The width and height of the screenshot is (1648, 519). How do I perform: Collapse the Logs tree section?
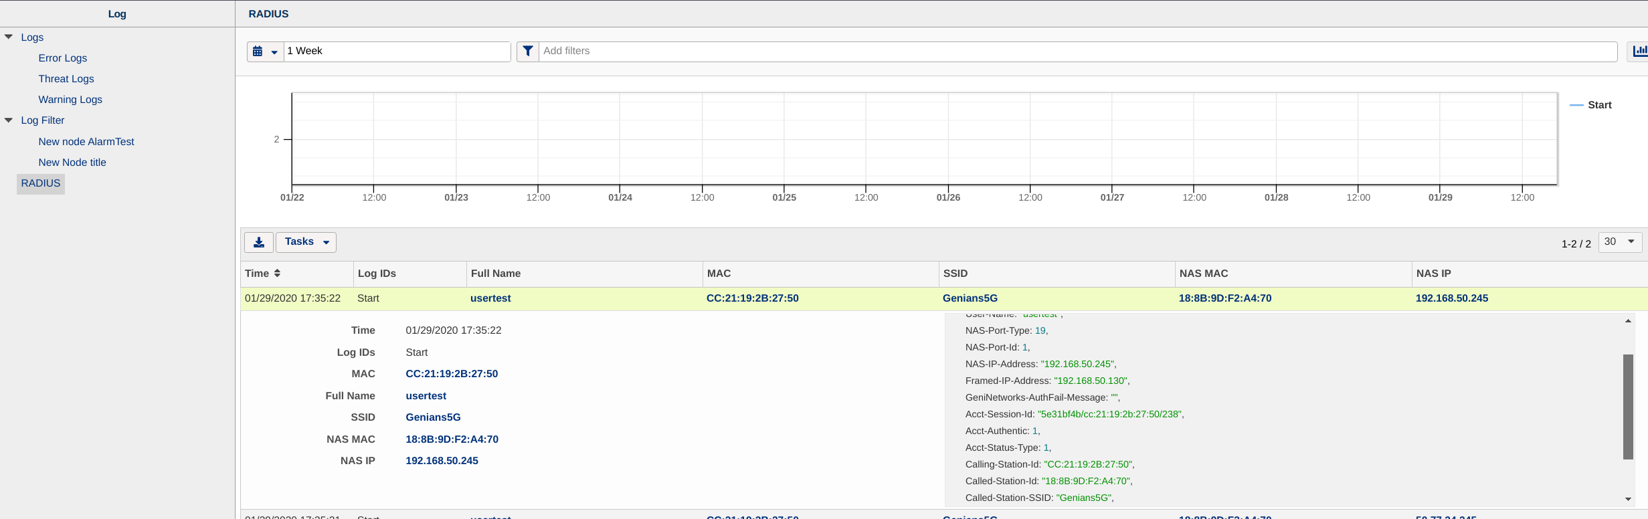coord(9,37)
